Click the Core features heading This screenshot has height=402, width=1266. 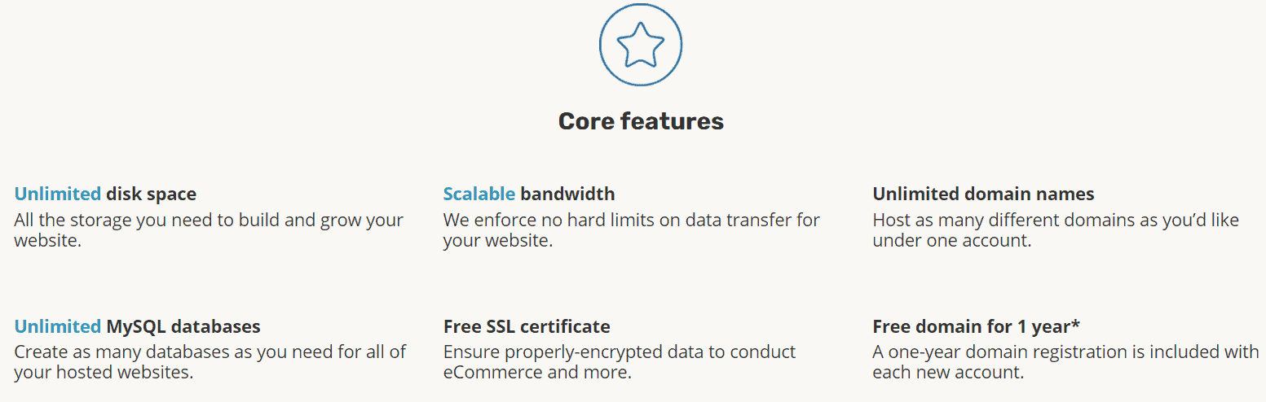(641, 121)
